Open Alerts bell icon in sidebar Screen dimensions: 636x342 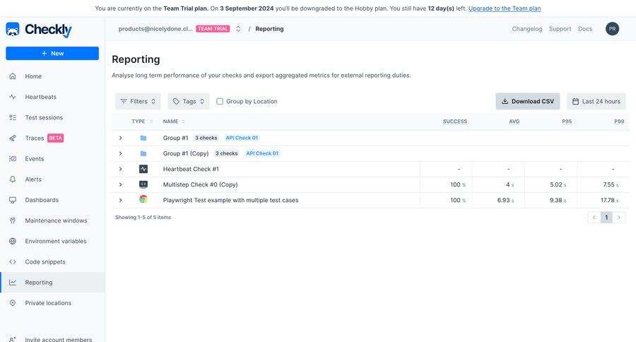pos(13,179)
